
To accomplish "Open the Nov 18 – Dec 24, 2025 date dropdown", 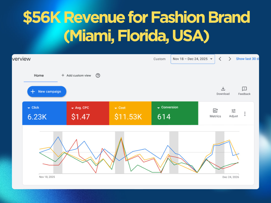I will 193,59.
